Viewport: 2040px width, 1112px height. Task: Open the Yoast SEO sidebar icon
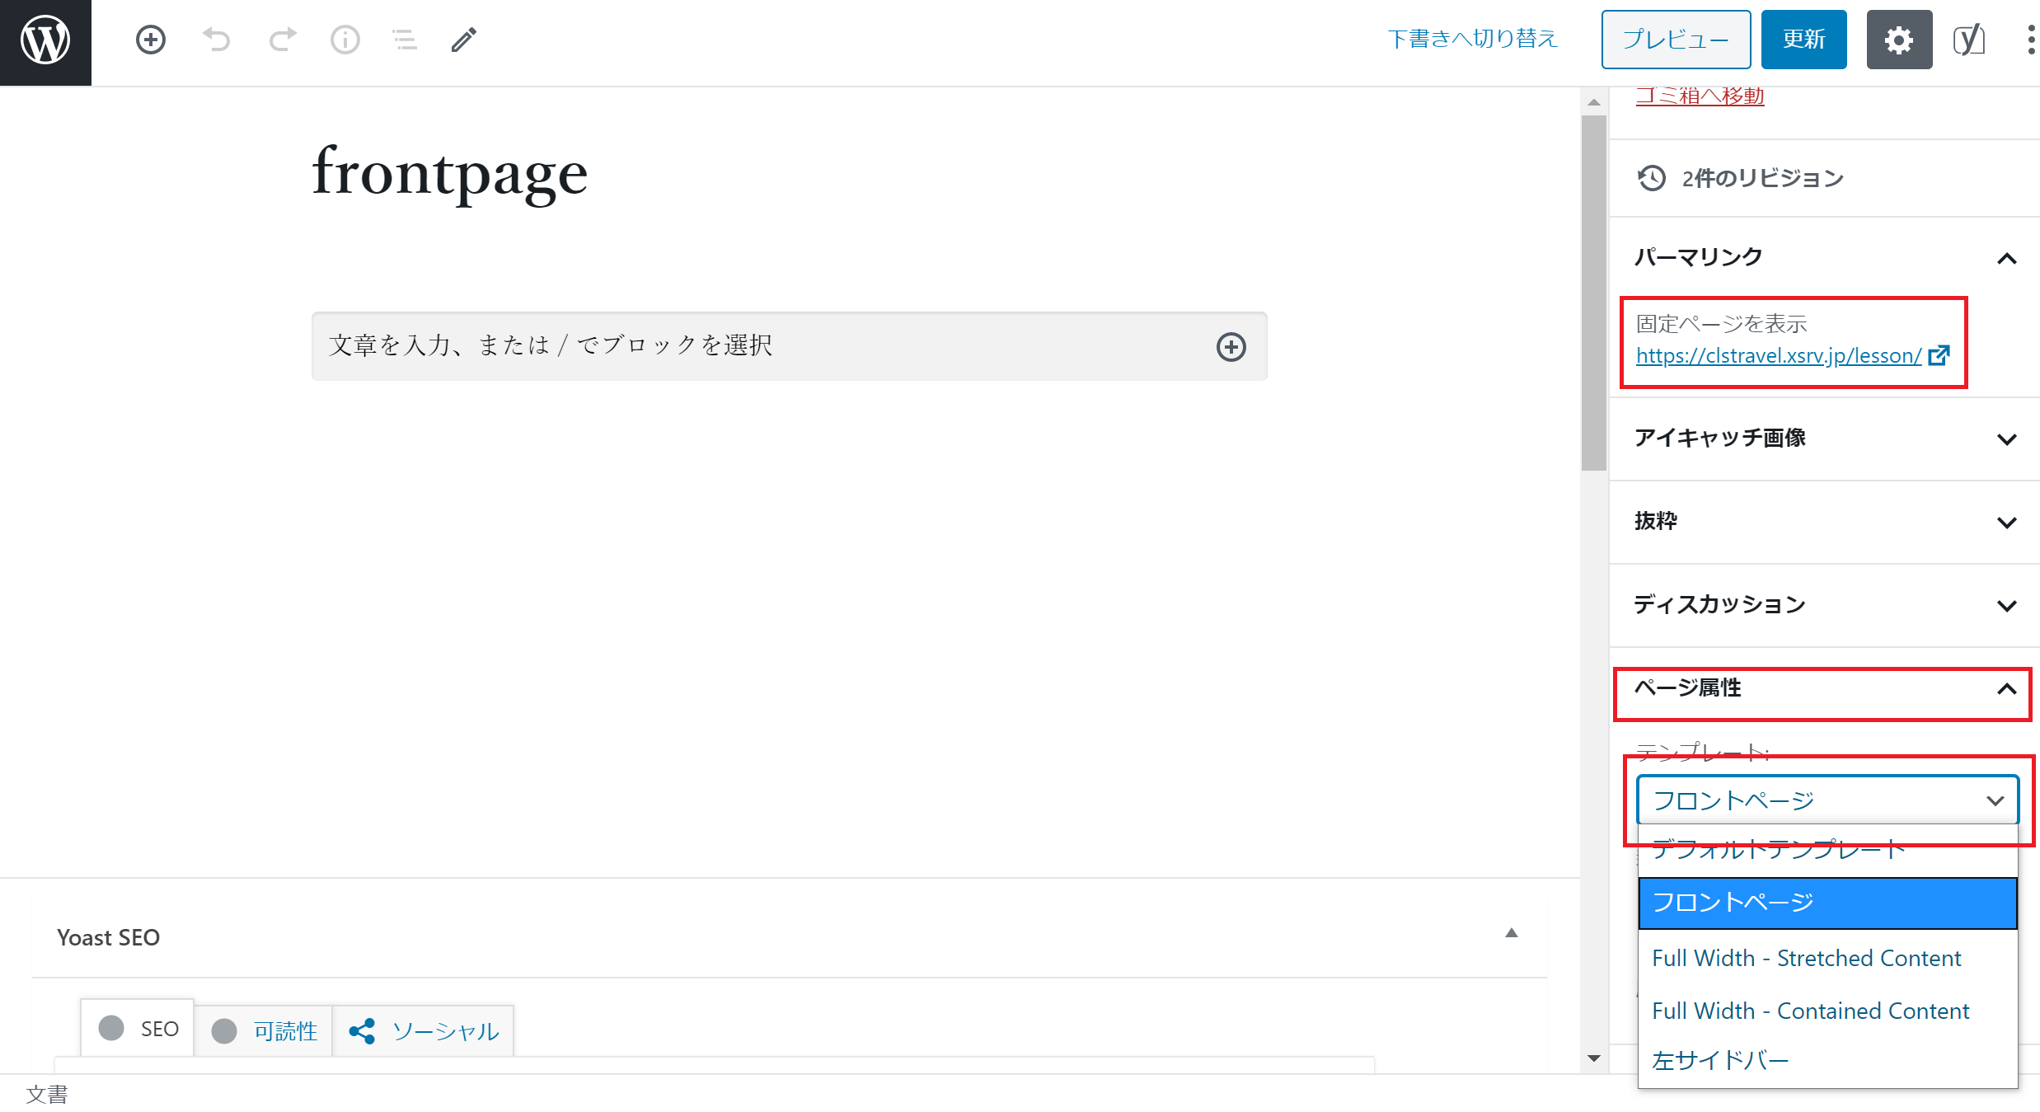tap(1969, 40)
